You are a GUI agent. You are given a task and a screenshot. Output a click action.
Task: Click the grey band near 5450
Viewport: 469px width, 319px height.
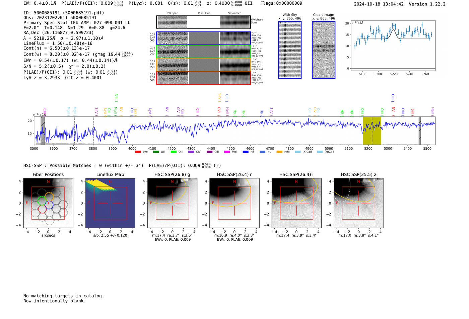pos(420,131)
